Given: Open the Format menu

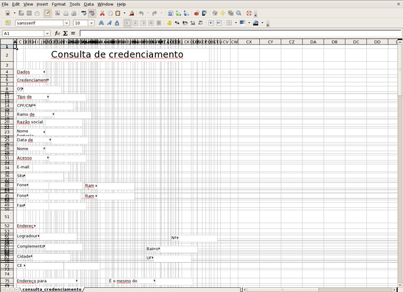Looking at the screenshot, I should 58,4.
